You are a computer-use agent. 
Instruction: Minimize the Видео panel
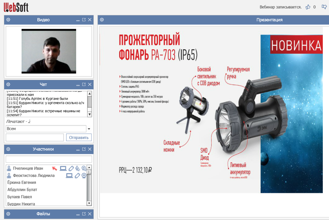point(78,20)
